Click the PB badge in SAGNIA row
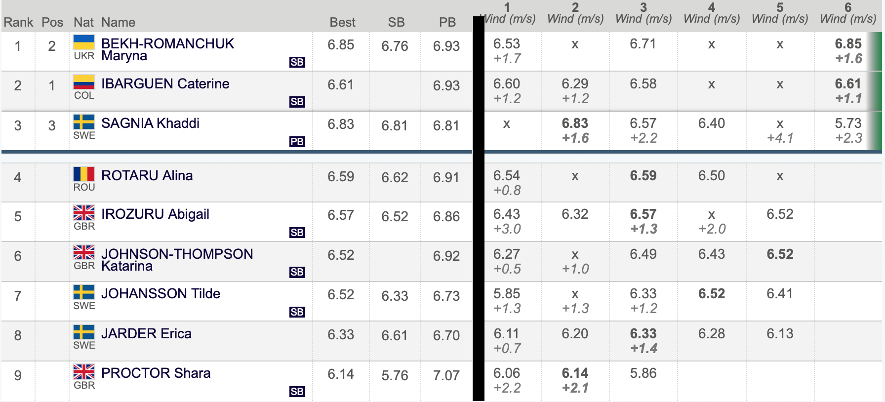The width and height of the screenshot is (885, 402). tap(297, 142)
